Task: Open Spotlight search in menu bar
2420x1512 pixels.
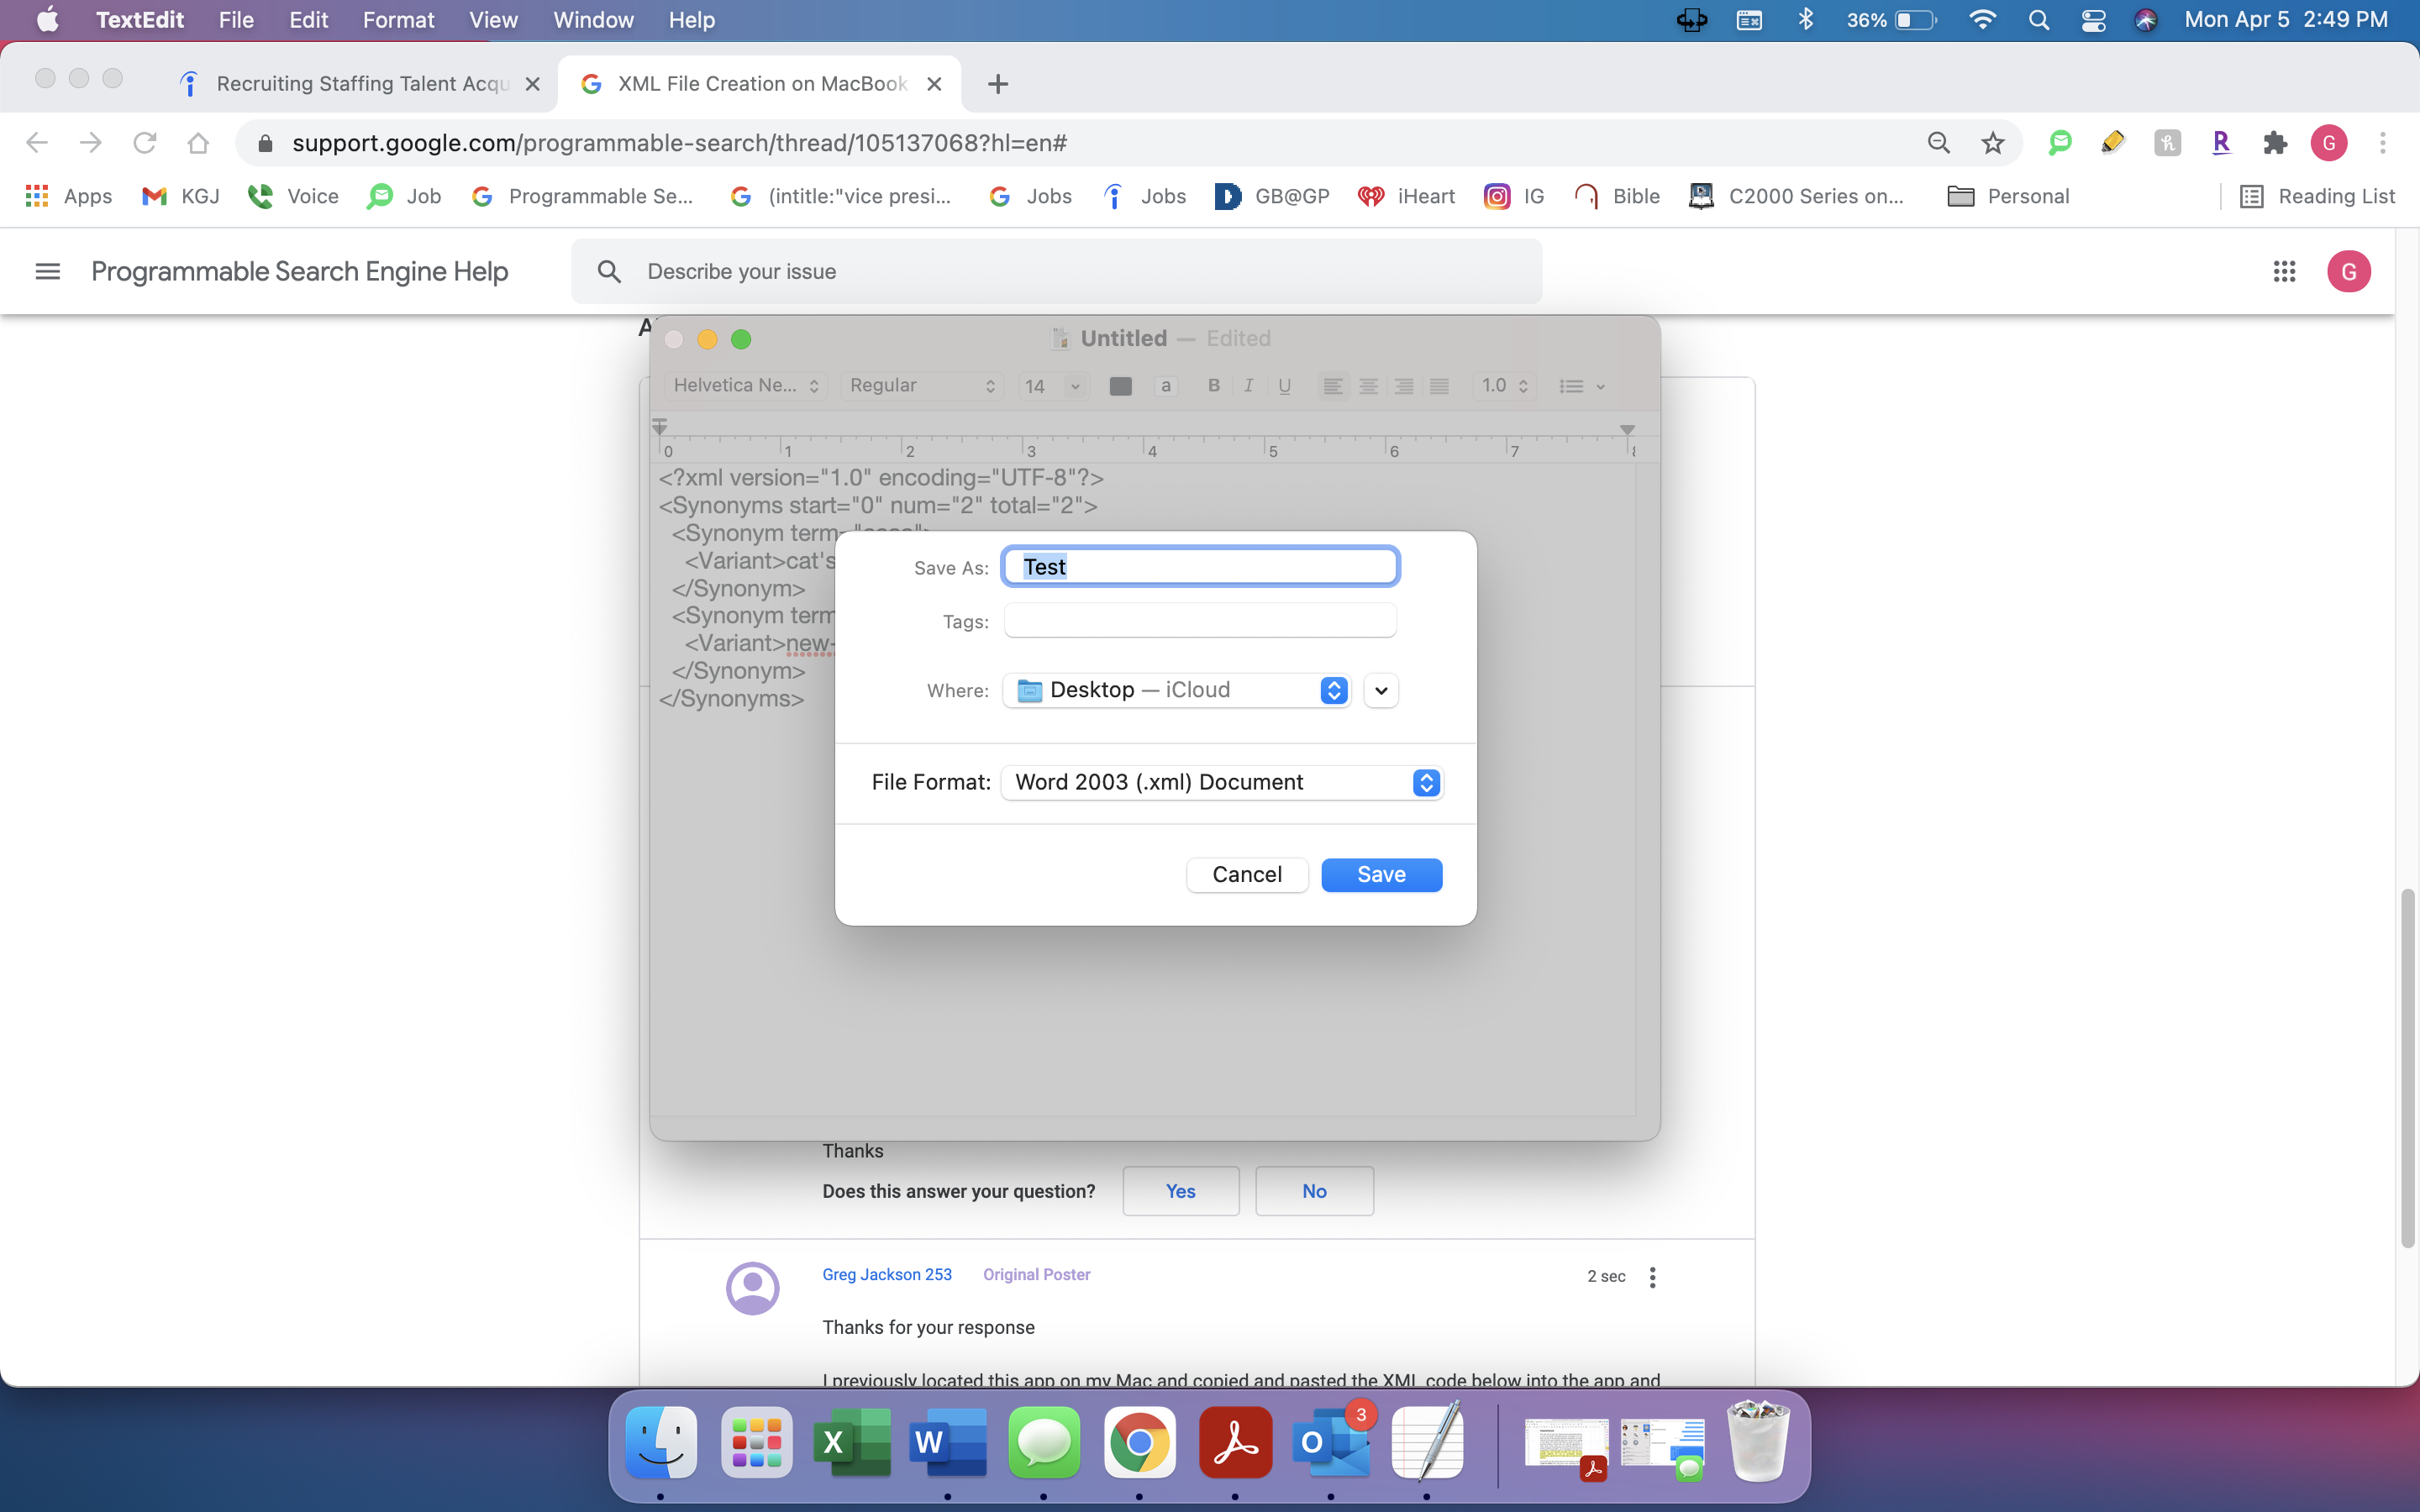Action: 2038,20
